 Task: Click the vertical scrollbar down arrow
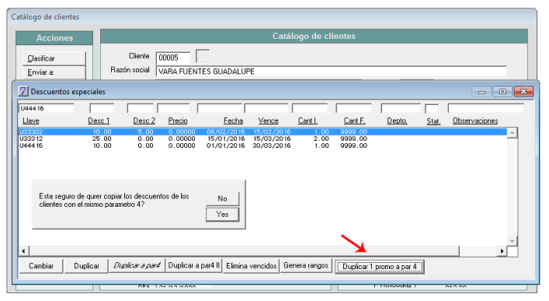pos(512,241)
